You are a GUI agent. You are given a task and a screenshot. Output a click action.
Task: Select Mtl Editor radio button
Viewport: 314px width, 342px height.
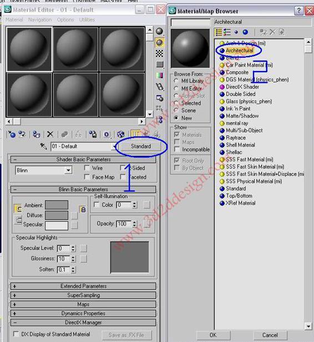pyautogui.click(x=176, y=88)
